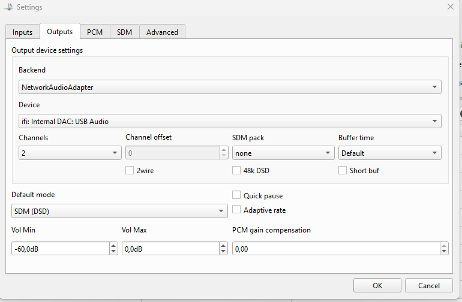The image size is (462, 302).
Task: Toggle the 48k DSD checkbox
Action: pyautogui.click(x=236, y=170)
